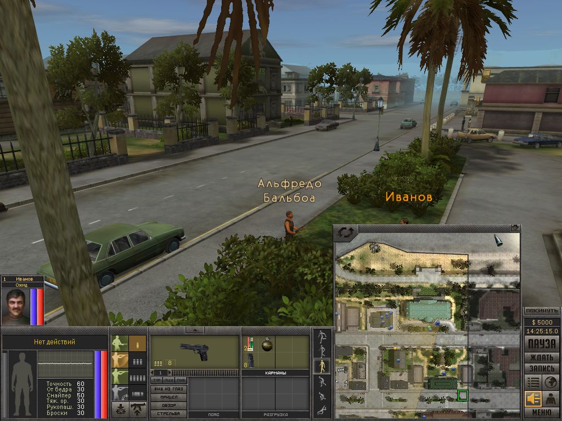Viewport: 562px width, 421px height.
Task: Click the minimap rotate arrows icon
Action: [346, 232]
